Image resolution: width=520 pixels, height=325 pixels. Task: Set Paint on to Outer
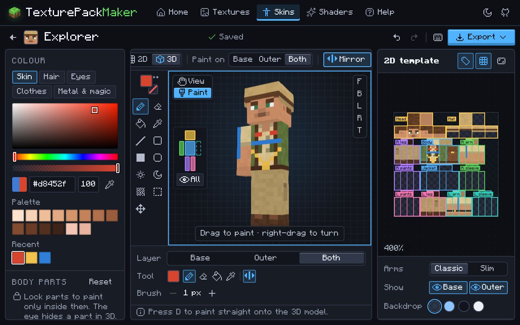click(x=270, y=59)
